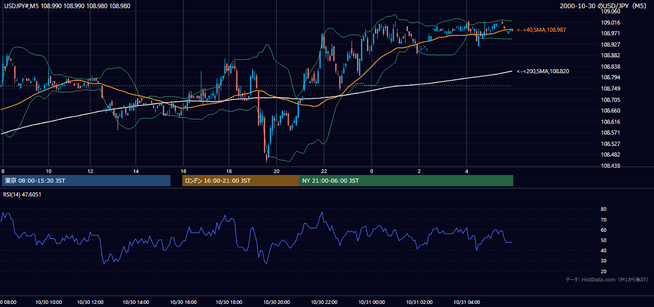Screen dimensions: 654x307
Task: Click hour tick 10 on price chart time axis
Action: click(x=49, y=171)
